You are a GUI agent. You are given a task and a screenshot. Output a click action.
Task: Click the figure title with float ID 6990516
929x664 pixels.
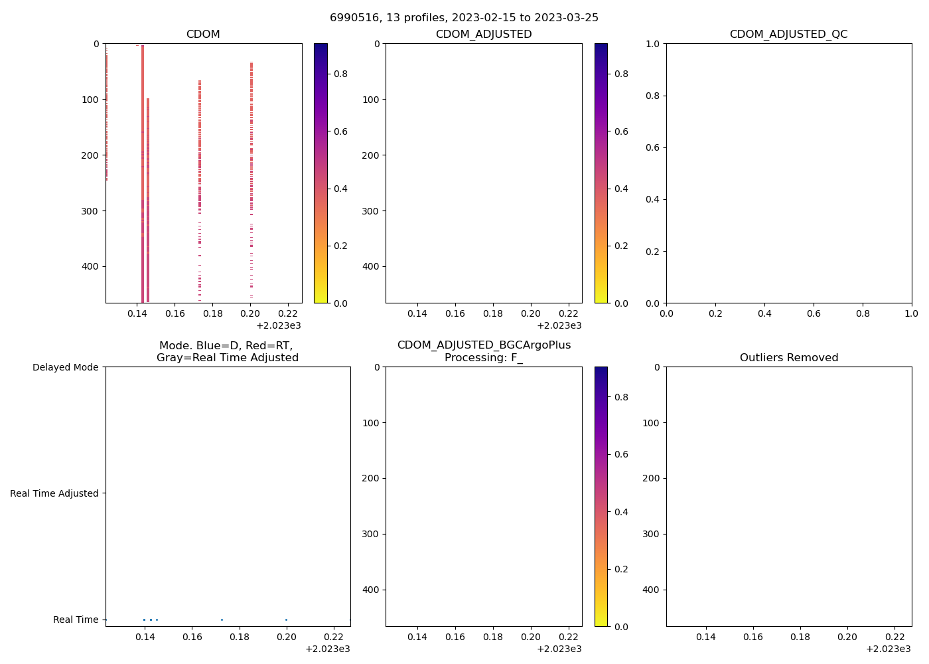(464, 17)
